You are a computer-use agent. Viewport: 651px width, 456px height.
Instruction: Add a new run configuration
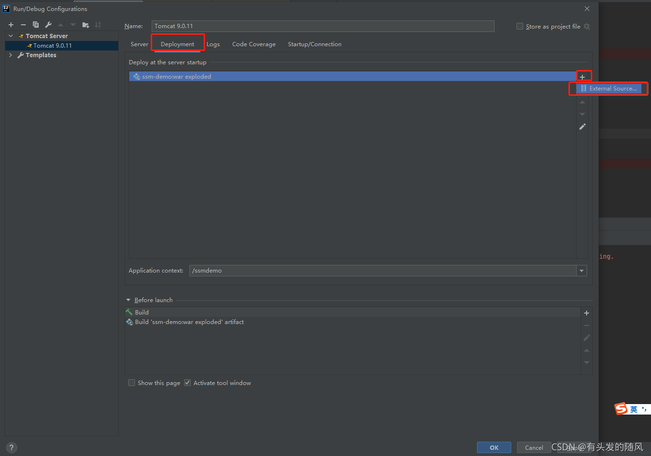11,25
